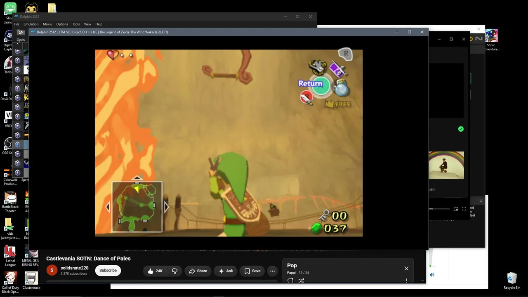Open the Pop playlist options menu

pos(406,280)
